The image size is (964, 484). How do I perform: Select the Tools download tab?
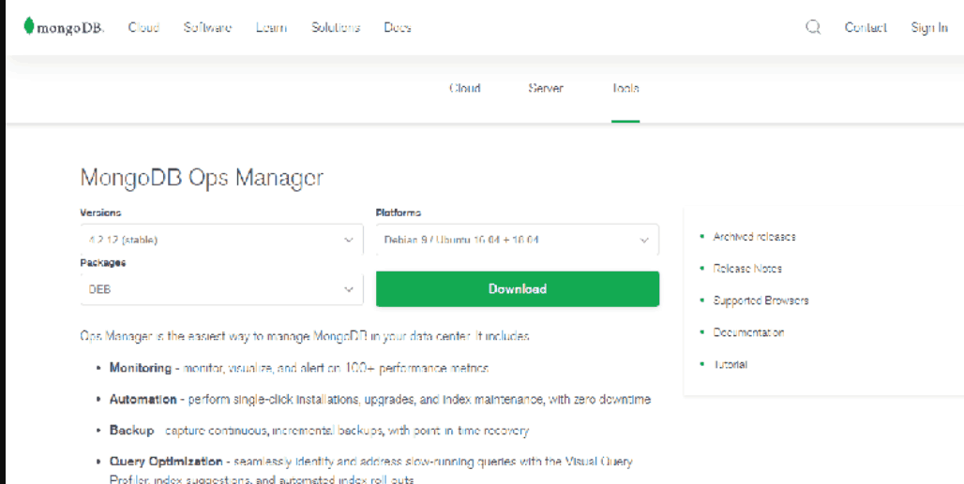point(625,88)
